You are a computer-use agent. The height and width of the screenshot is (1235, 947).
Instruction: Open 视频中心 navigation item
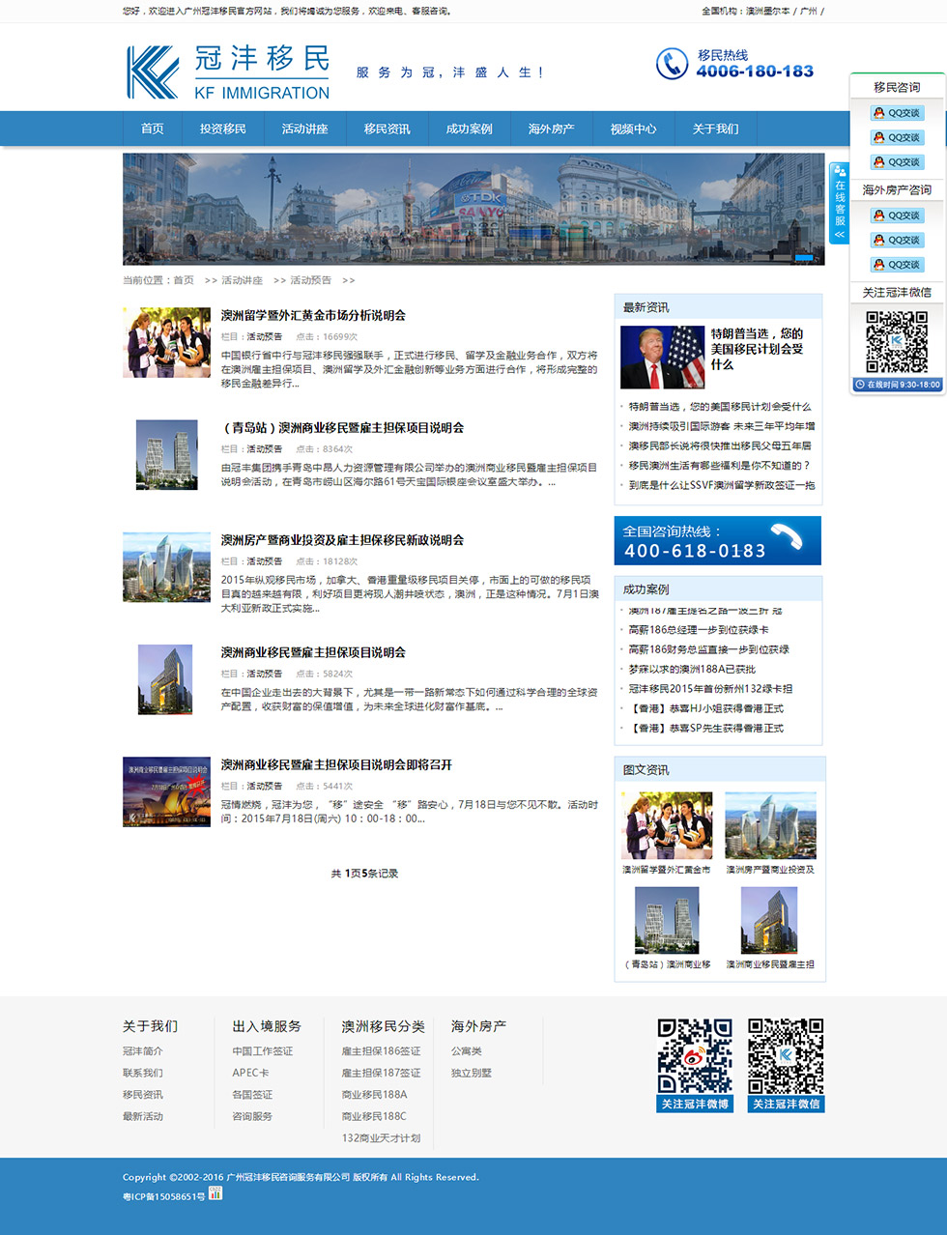[634, 129]
